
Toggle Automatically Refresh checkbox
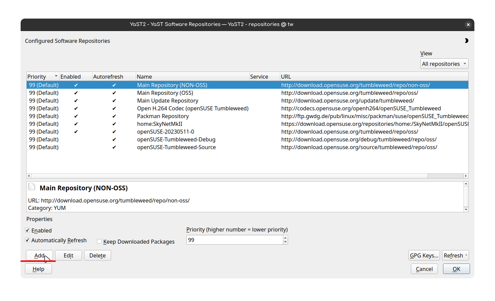pyautogui.click(x=27, y=240)
